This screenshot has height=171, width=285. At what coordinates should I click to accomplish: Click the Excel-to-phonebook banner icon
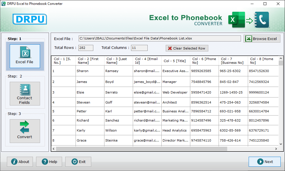point(249,20)
